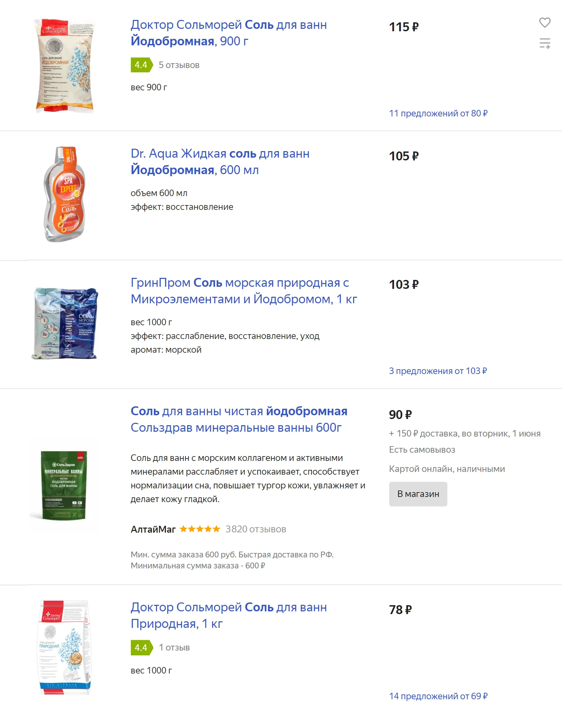Open Соль для ванны чистая йодобромная title
The width and height of the screenshot is (562, 724).
pyautogui.click(x=239, y=419)
